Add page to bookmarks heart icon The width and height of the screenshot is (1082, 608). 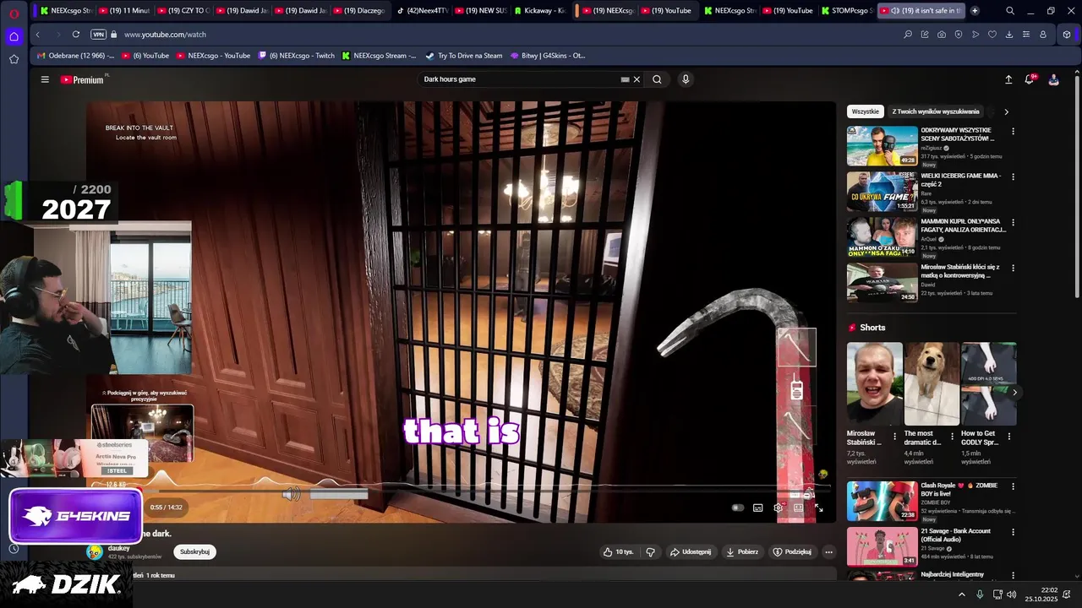pyautogui.click(x=992, y=35)
